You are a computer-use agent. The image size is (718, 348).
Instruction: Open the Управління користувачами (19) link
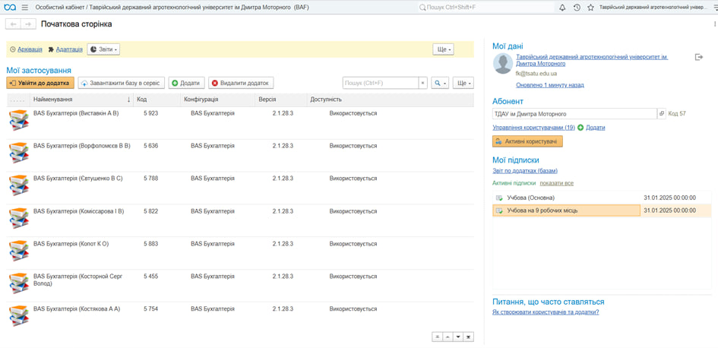(533, 128)
